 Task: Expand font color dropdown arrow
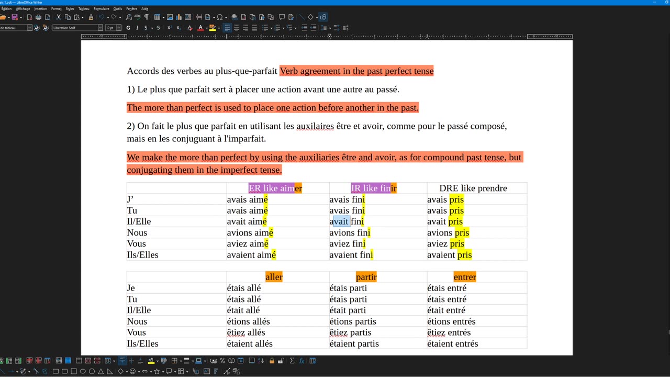[x=207, y=28]
